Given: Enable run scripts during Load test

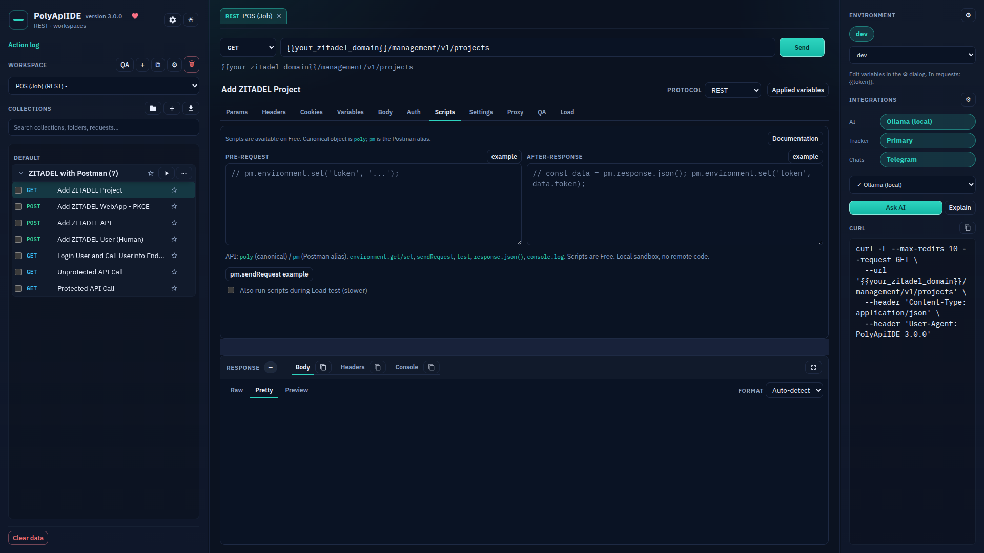Looking at the screenshot, I should point(231,290).
